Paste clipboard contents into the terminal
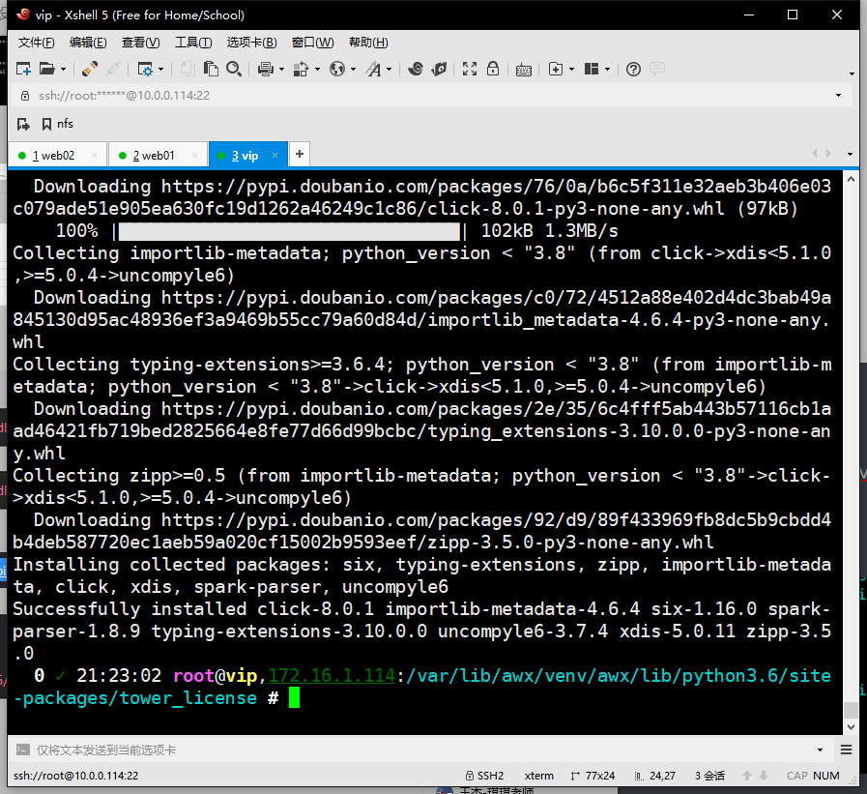 [x=210, y=69]
